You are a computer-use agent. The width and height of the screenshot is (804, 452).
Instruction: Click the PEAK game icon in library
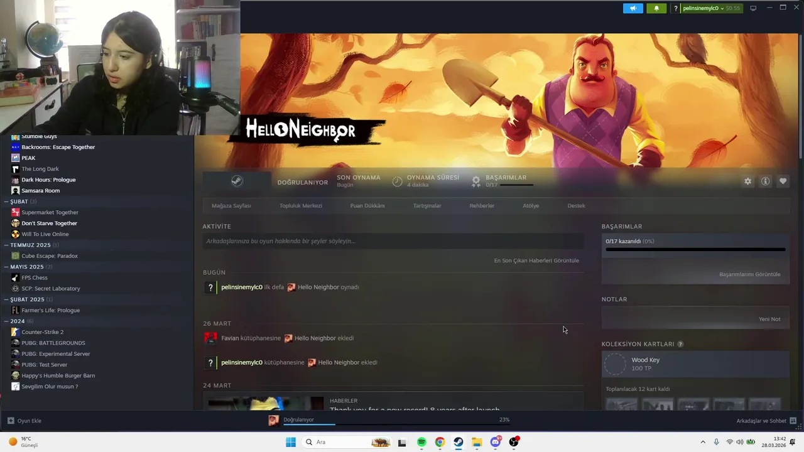(x=16, y=158)
